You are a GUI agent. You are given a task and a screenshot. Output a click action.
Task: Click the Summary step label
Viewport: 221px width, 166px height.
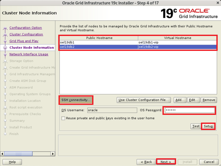[x=17, y=121]
